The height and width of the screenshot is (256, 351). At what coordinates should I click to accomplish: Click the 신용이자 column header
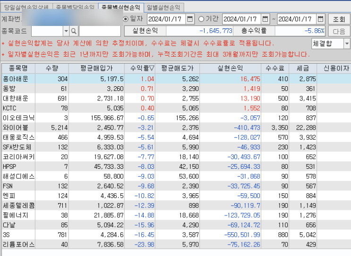click(334, 68)
